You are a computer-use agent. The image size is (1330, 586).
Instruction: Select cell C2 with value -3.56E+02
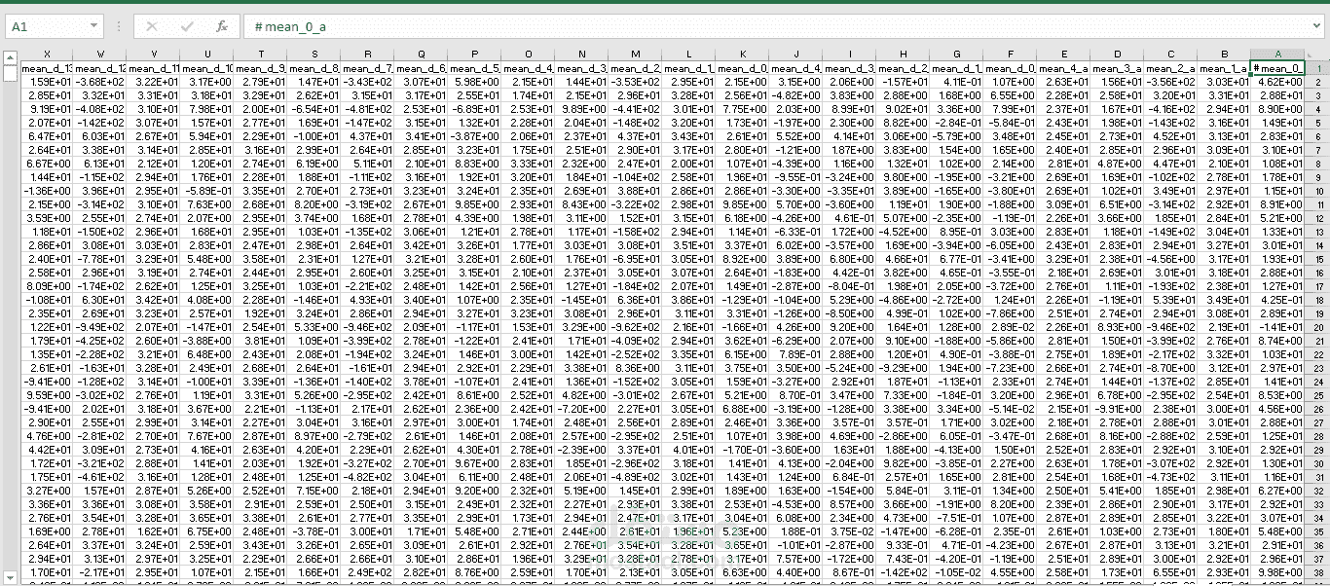click(x=1170, y=82)
